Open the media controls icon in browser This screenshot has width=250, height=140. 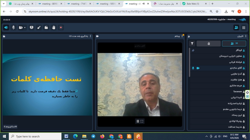tap(233, 11)
